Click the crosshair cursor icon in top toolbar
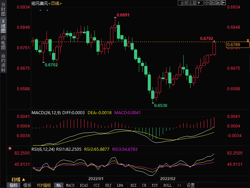The height and width of the screenshot is (188, 250). point(207,3)
